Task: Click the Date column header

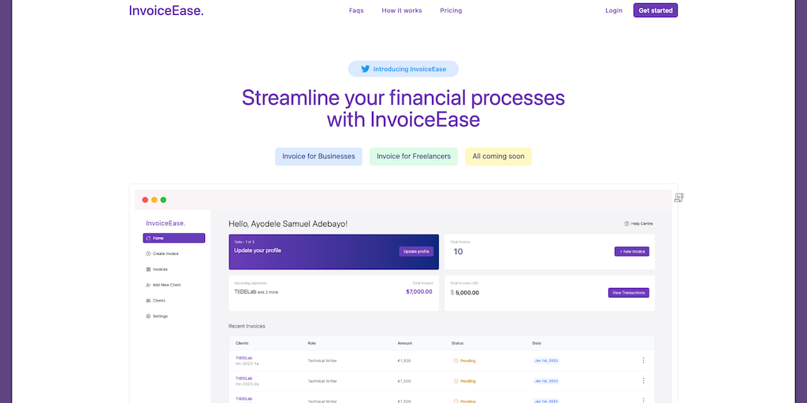Action: pyautogui.click(x=536, y=343)
